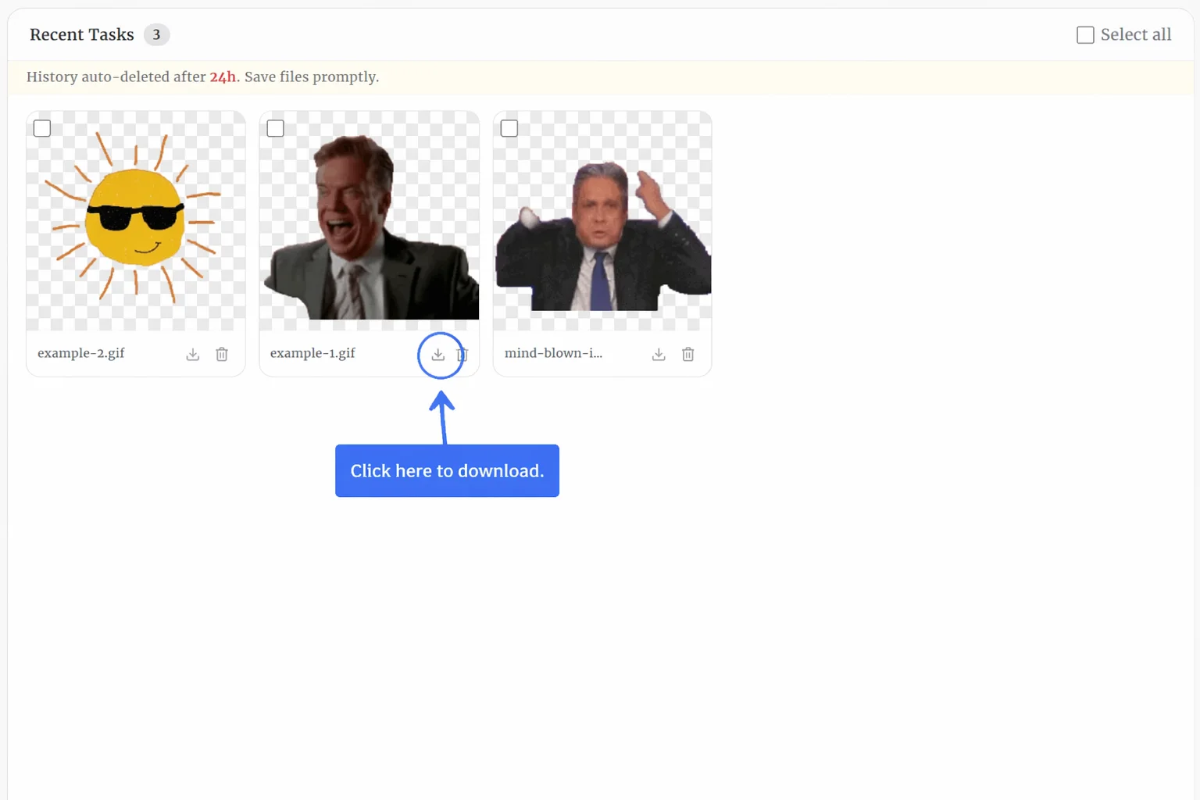Click the example-1.gif file name
The height and width of the screenshot is (800, 1200).
[312, 353]
